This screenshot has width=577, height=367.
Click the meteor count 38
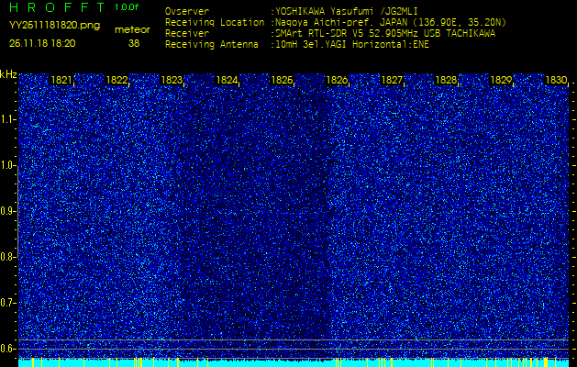[134, 43]
